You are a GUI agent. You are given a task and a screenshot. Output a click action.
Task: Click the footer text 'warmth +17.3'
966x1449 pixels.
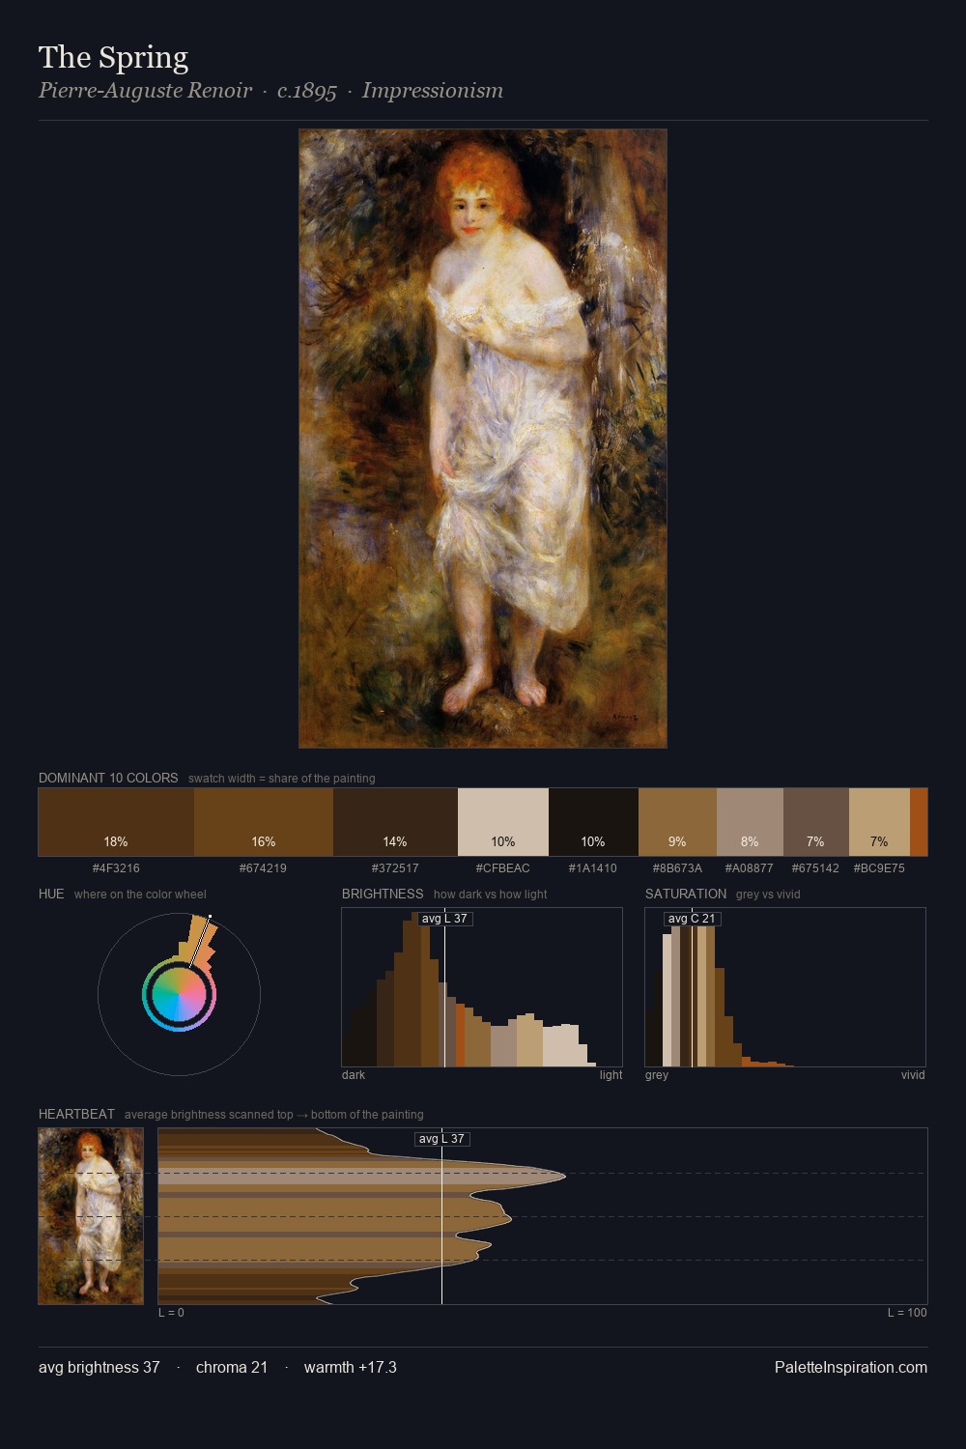click(351, 1367)
